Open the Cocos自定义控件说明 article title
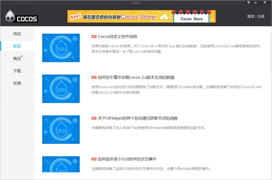This screenshot has width=272, height=180. [117, 37]
